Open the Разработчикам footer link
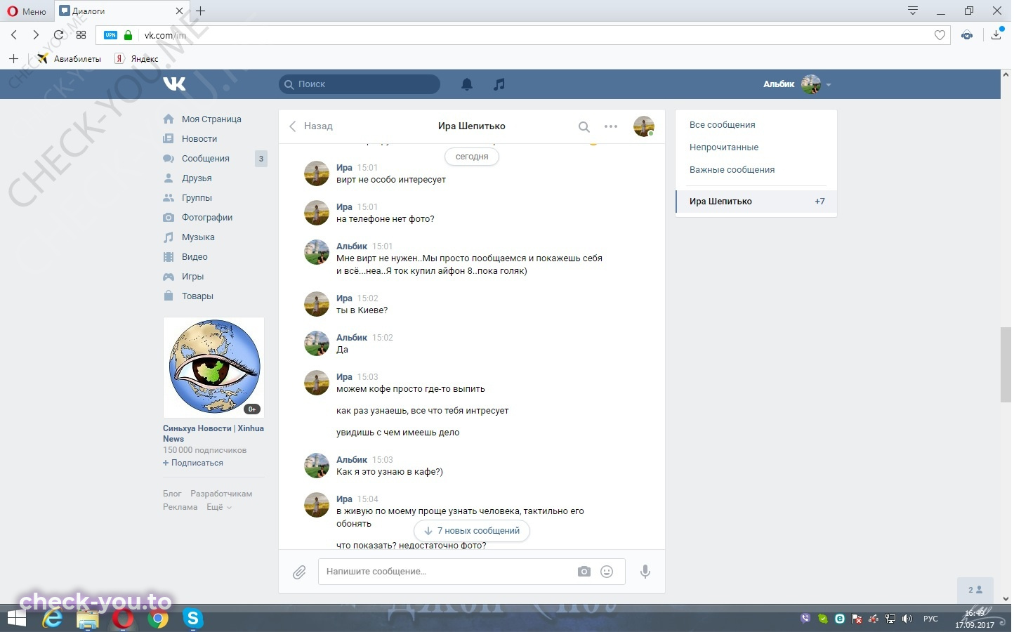 tap(221, 494)
